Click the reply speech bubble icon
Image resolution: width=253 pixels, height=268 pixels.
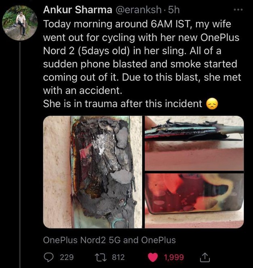pos(48,257)
